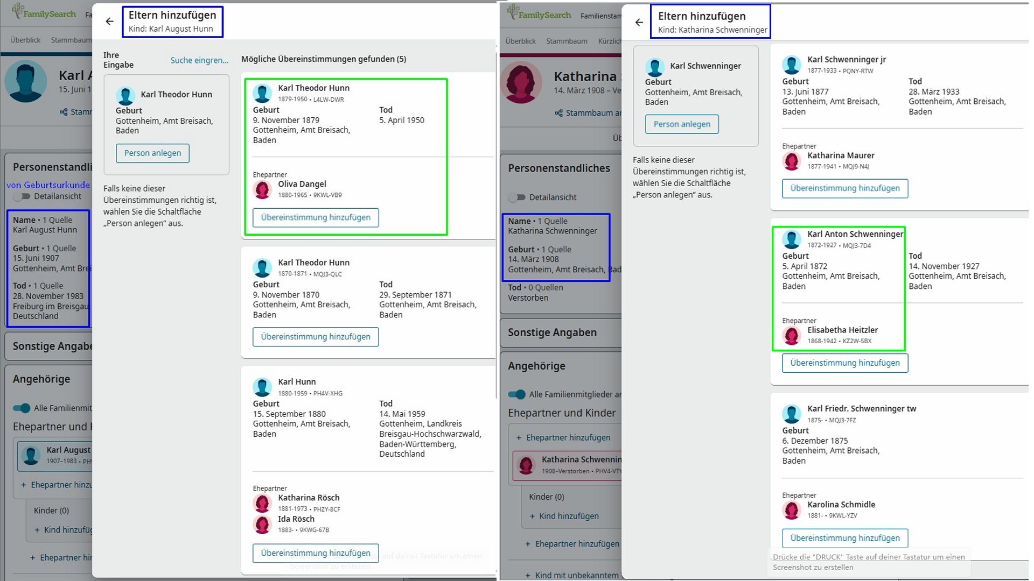Click Oliva Dangel's female avatar icon

(x=262, y=189)
